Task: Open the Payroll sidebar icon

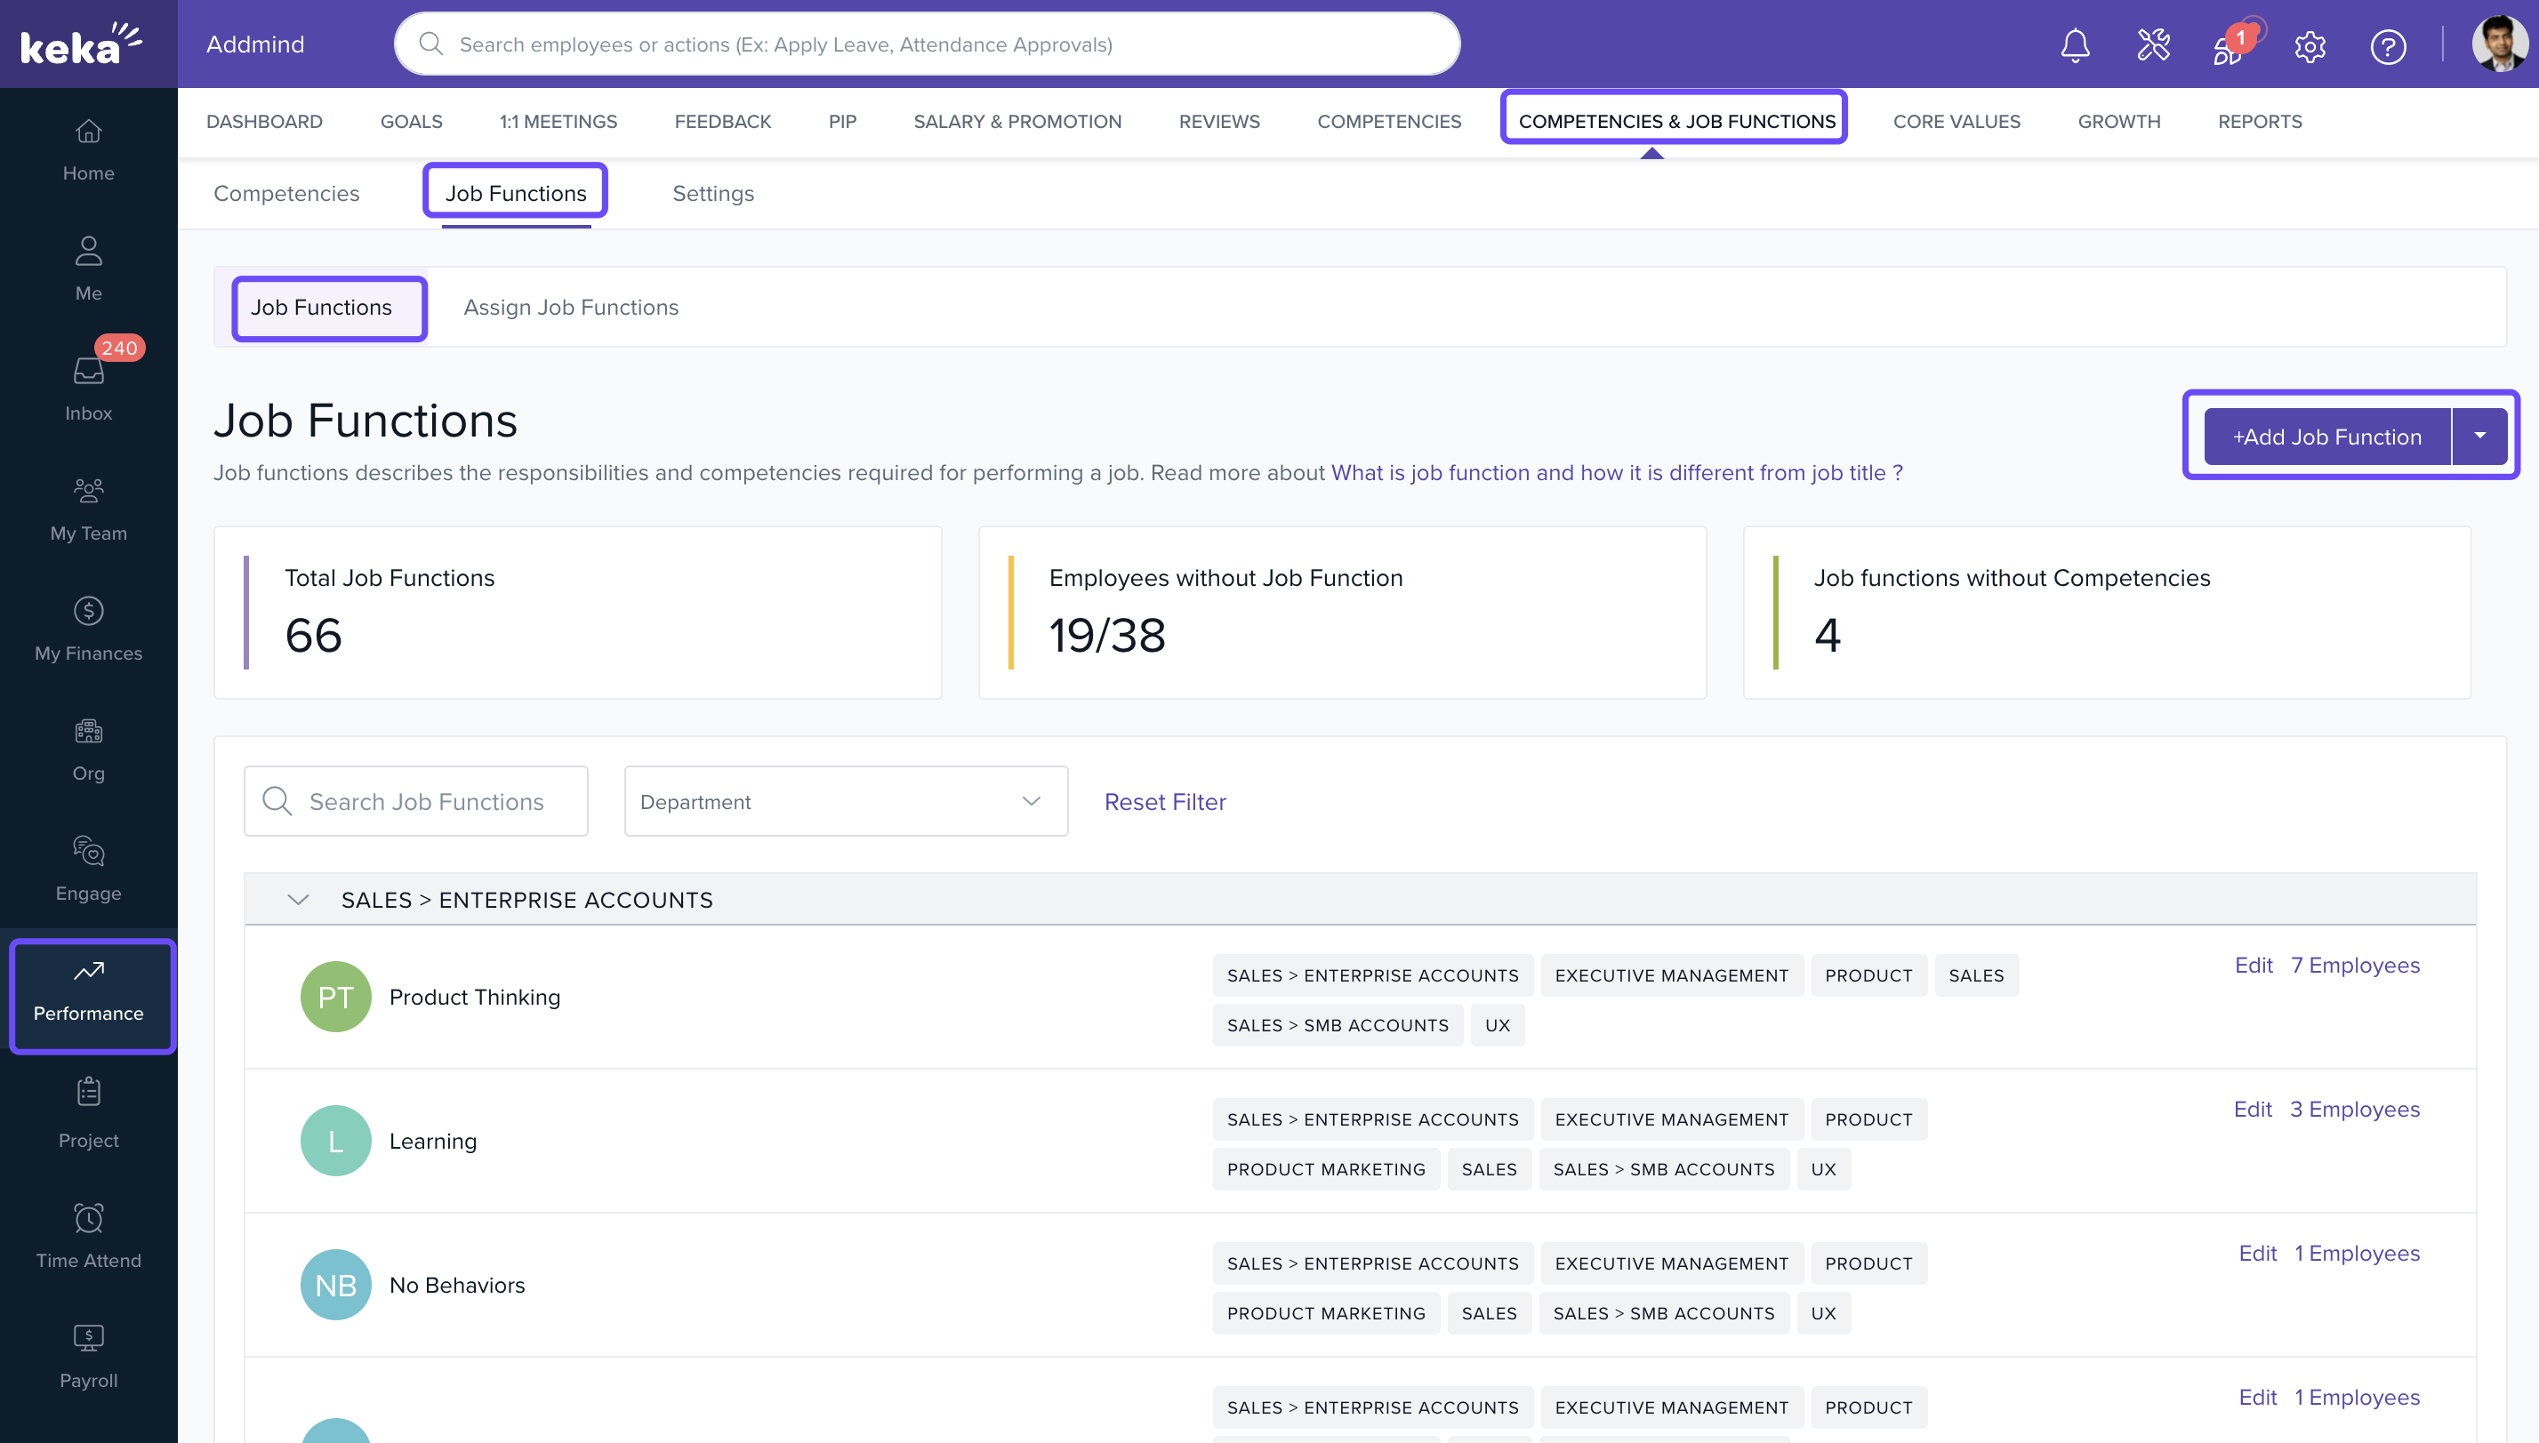Action: pyautogui.click(x=88, y=1355)
